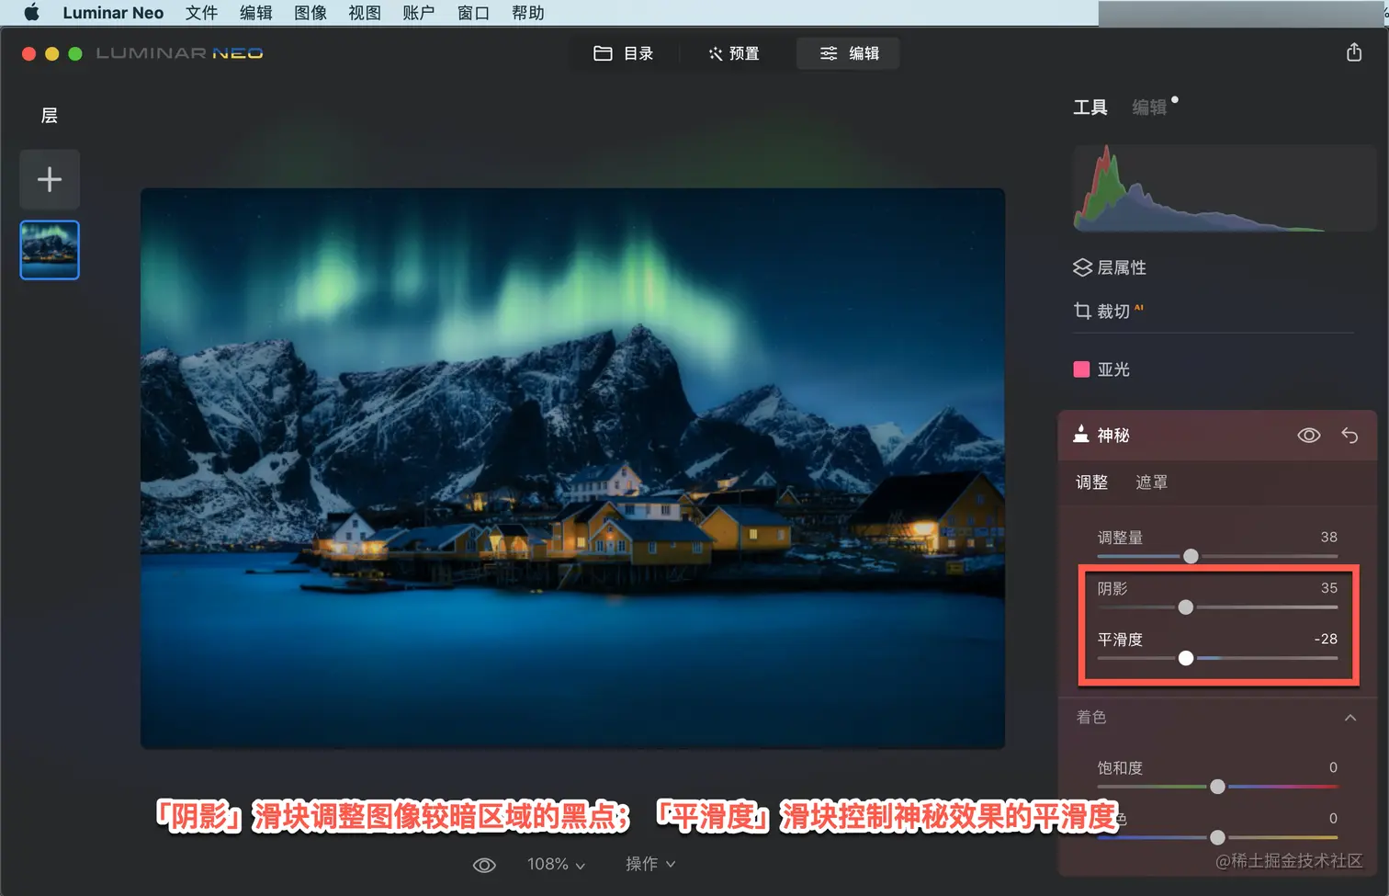Screen dimensions: 1389x896
Task: Click the 阴影 shadows slider handle
Action: 1186,607
